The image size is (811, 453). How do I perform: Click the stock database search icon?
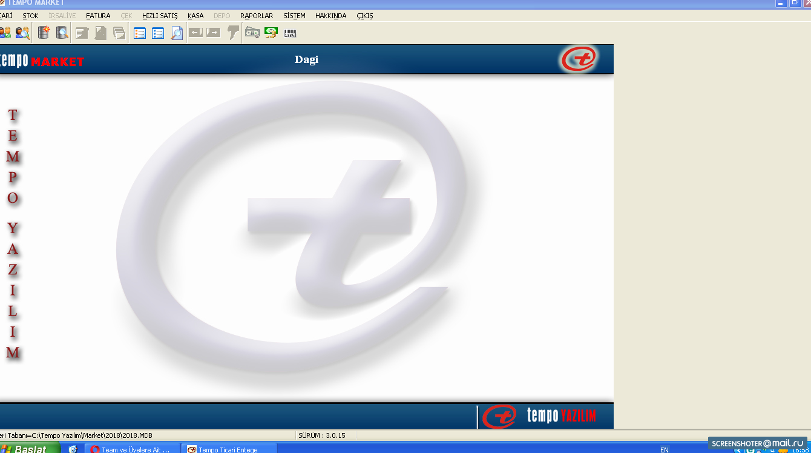tap(62, 33)
